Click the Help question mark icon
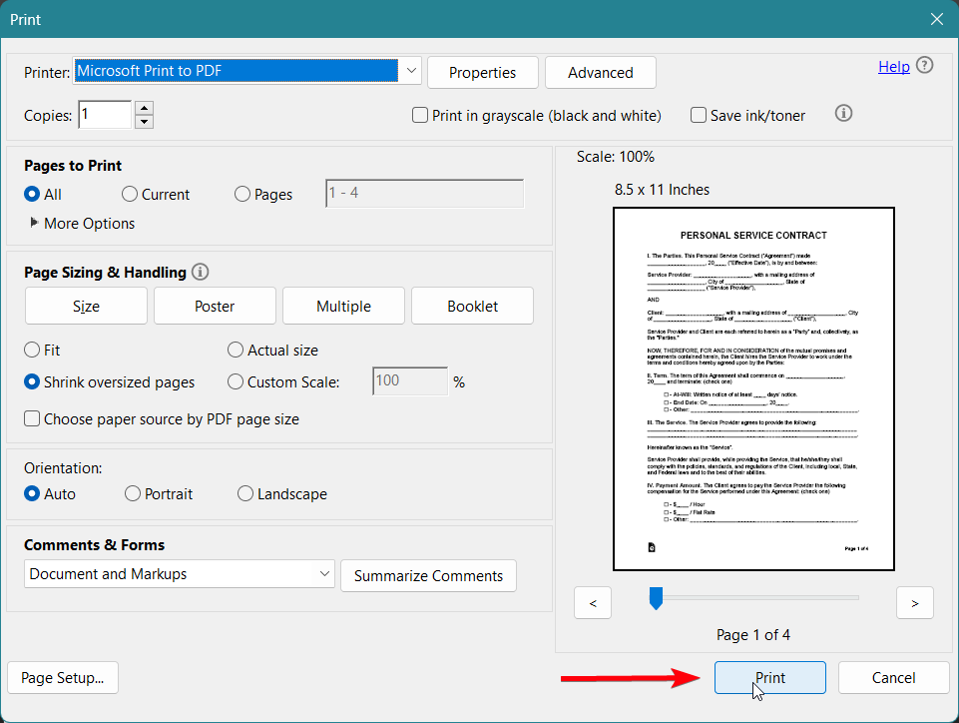 click(x=924, y=66)
